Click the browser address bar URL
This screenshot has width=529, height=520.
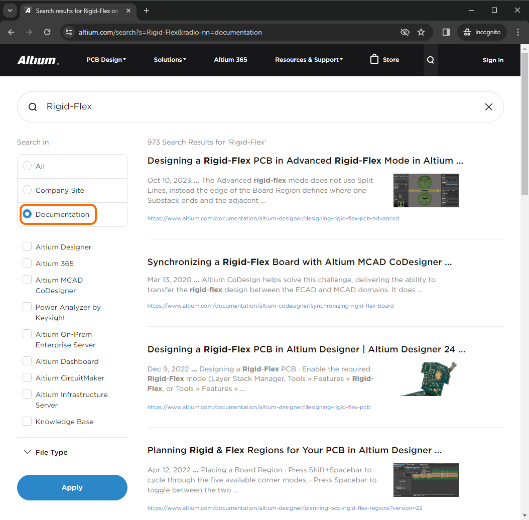pos(170,32)
